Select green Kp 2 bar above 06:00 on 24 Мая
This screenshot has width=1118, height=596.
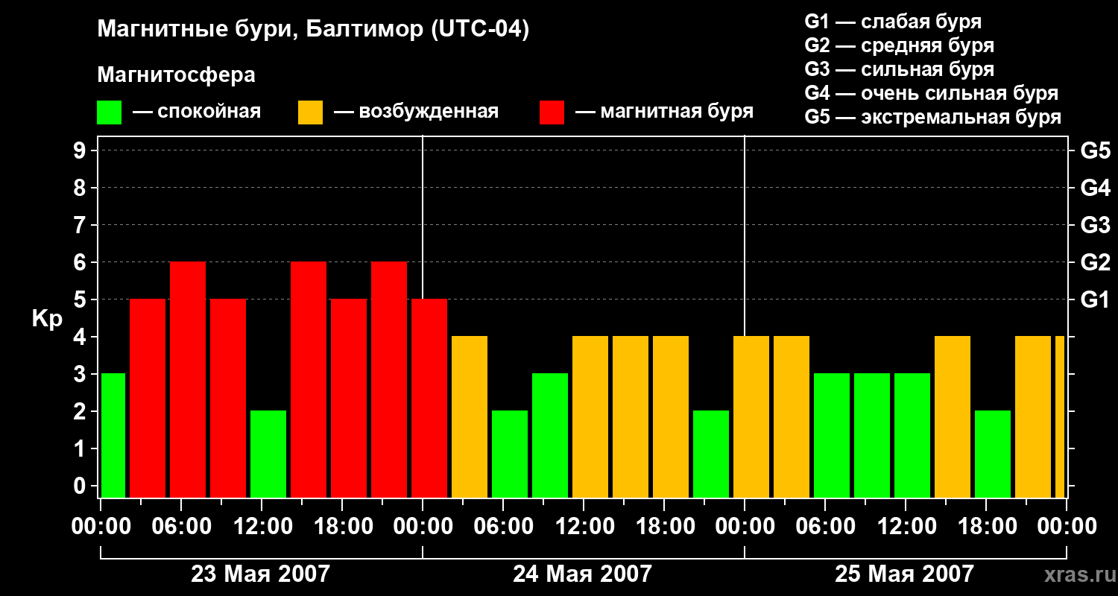click(510, 454)
